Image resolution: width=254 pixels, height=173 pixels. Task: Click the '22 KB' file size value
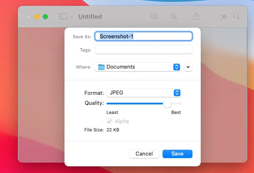click(x=113, y=130)
